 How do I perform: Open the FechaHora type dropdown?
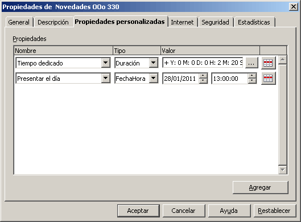tap(154, 79)
